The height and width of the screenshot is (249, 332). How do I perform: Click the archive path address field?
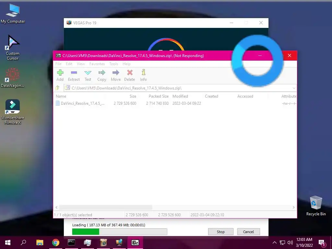click(x=180, y=88)
